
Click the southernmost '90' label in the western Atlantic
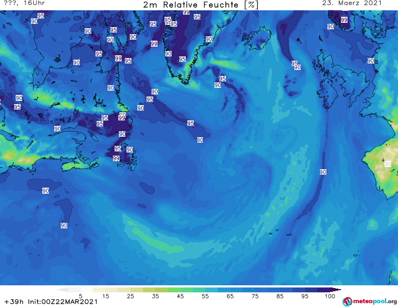point(64,226)
